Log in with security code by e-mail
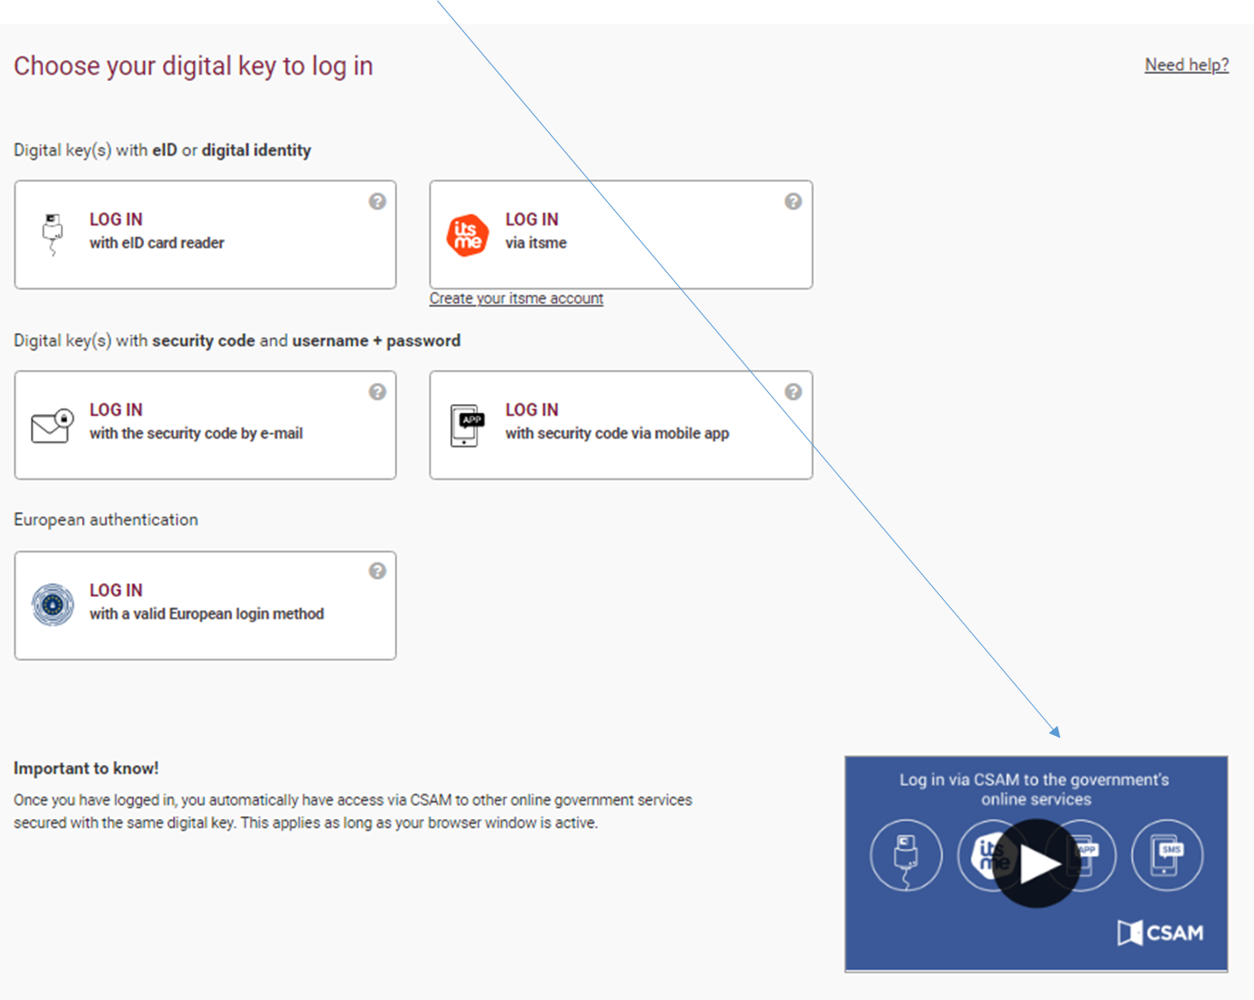This screenshot has height=1000, width=1254. tap(196, 421)
